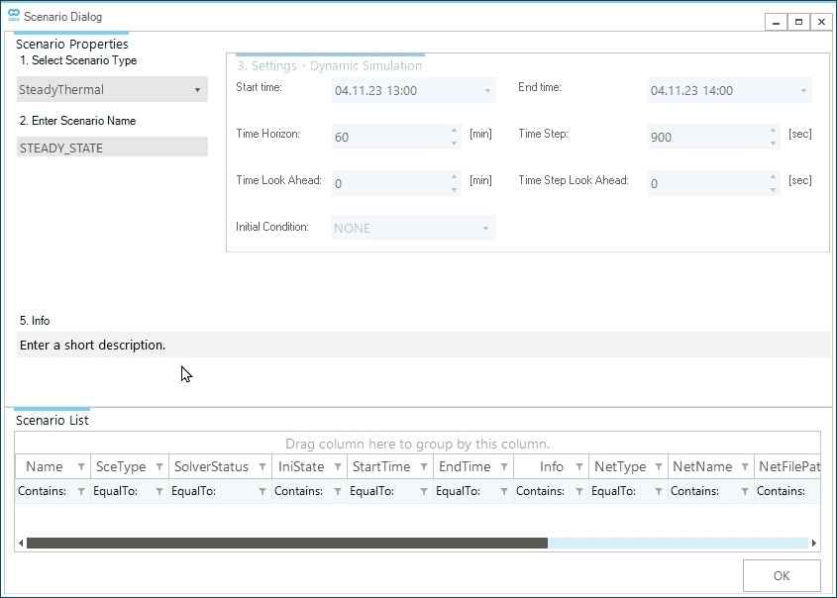Viewport: 837px width, 598px height.
Task: Sort by the NetName column header
Action: [701, 467]
